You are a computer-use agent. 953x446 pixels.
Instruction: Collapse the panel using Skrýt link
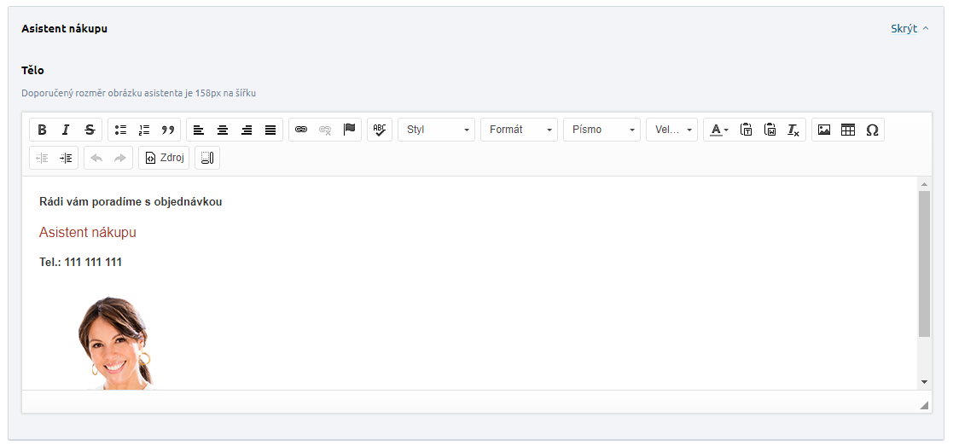(x=909, y=29)
